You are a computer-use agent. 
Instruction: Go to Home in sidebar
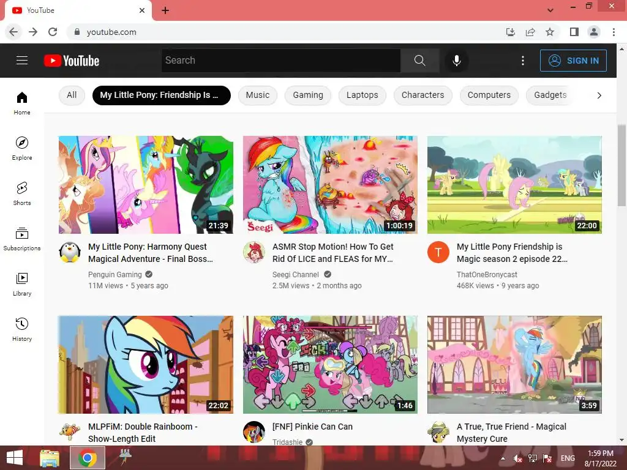click(22, 103)
